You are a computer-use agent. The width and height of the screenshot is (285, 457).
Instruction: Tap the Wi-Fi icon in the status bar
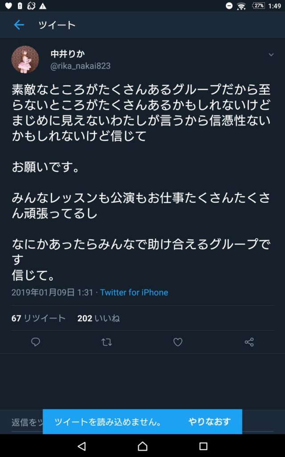click(x=241, y=6)
